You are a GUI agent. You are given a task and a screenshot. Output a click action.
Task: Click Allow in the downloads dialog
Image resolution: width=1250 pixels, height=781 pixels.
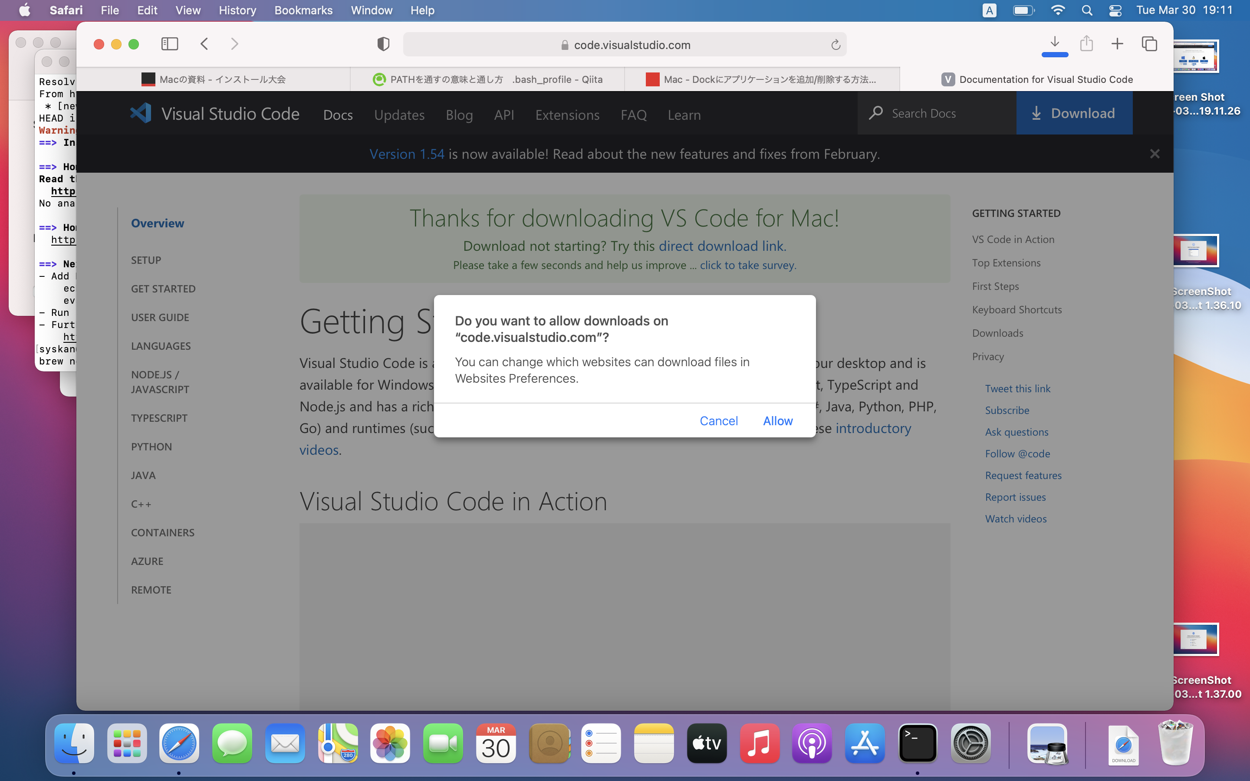777,420
